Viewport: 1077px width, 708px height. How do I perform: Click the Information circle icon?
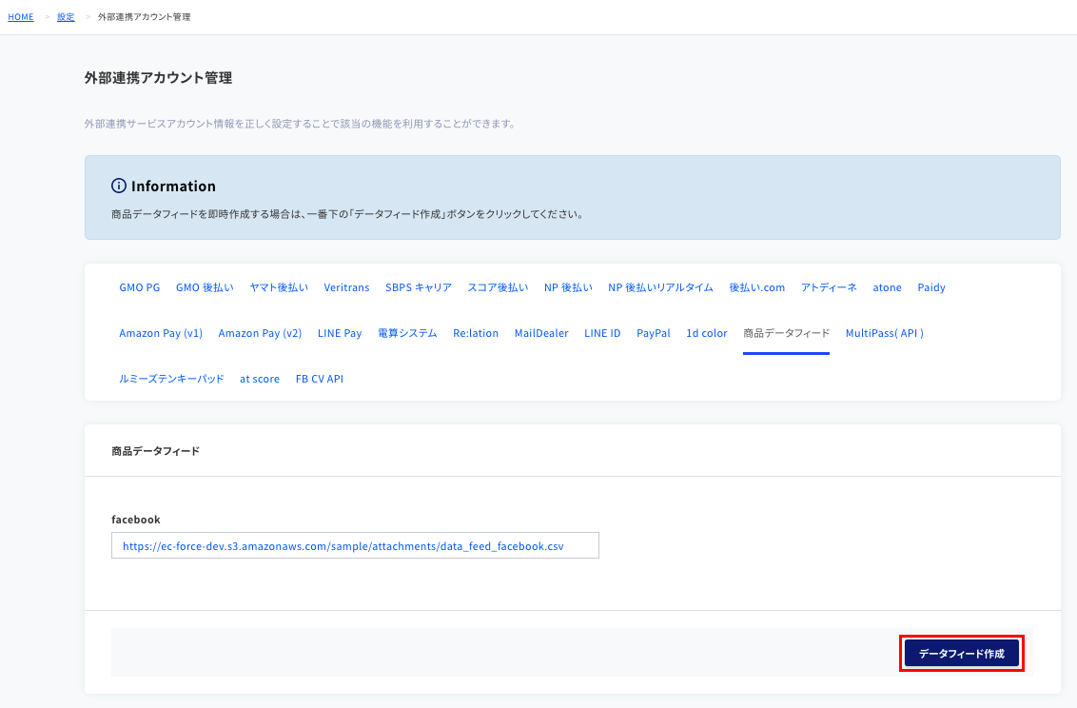[x=119, y=187]
